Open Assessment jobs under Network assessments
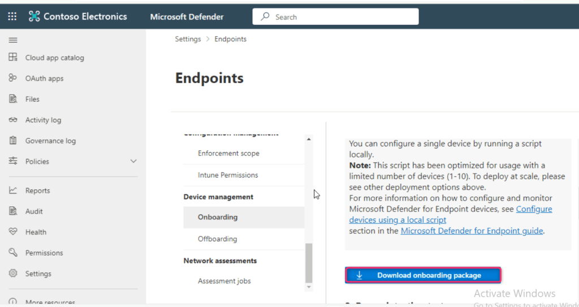Screen dimensions: 579x307 coord(224,281)
